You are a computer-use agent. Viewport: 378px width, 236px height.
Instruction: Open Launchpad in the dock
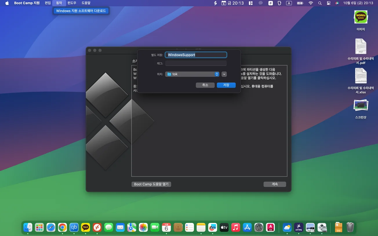pos(39,227)
